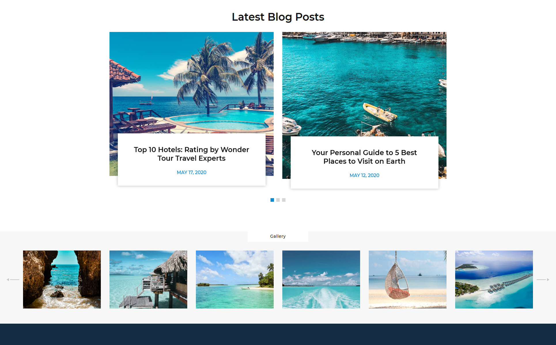View the boat wake ocean gallery photo
Screen dimensions: 556x345
point(321,279)
